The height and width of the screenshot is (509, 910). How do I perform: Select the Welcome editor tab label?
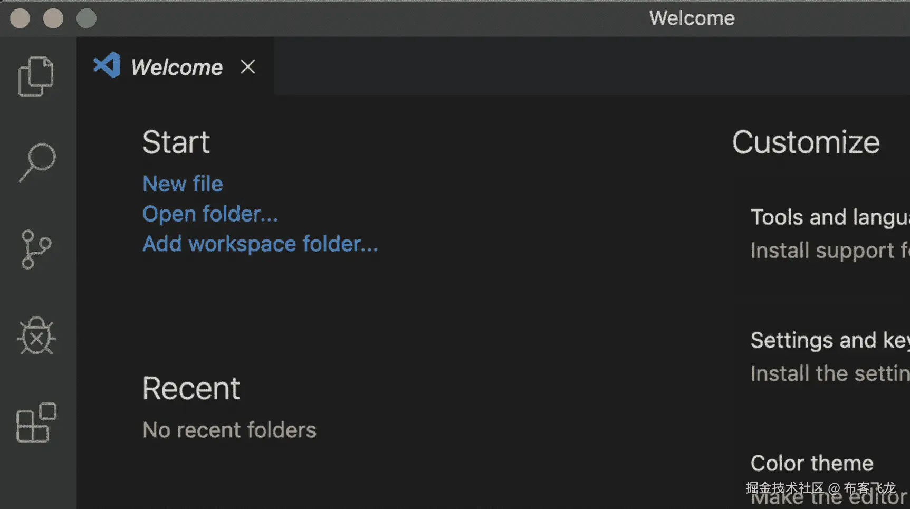(x=177, y=68)
